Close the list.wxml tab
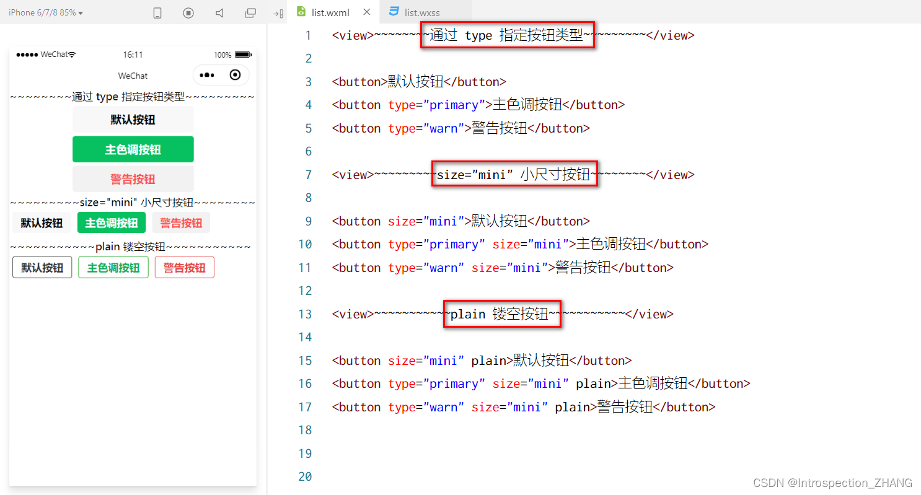Screen dimensions: 921x495 367,12
